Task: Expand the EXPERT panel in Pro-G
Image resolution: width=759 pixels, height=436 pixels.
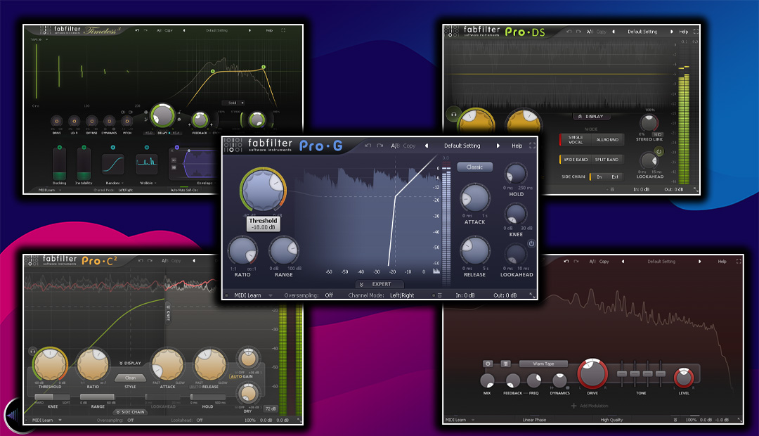Action: (x=380, y=284)
